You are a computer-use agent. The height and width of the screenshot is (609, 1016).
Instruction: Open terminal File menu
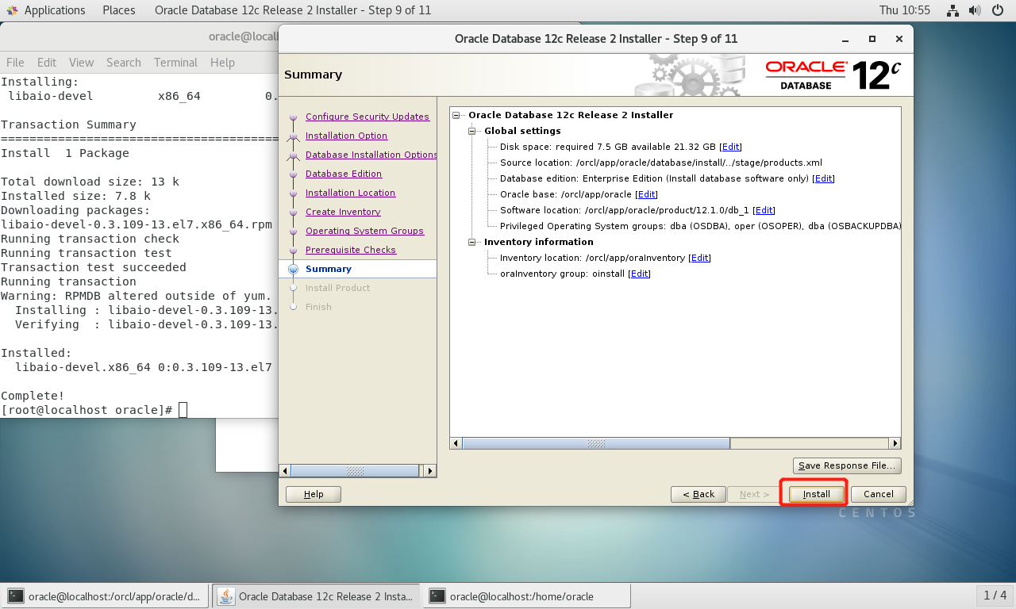(x=15, y=63)
